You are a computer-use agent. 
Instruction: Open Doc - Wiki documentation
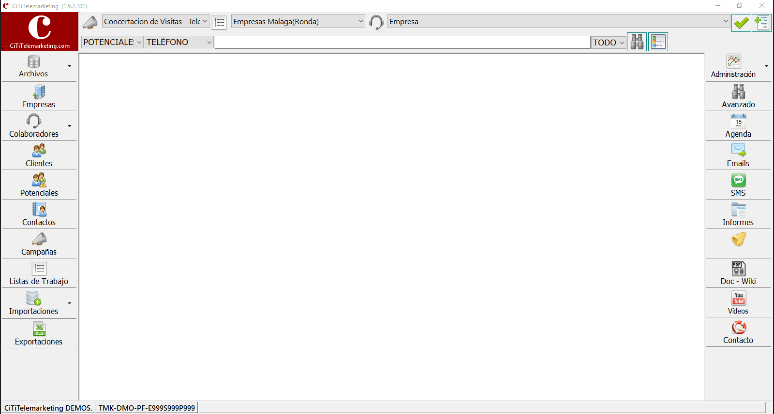738,273
